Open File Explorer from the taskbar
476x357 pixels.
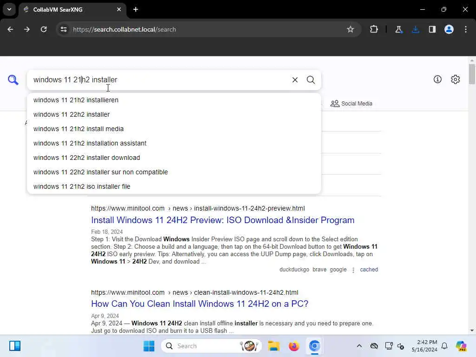click(273, 346)
